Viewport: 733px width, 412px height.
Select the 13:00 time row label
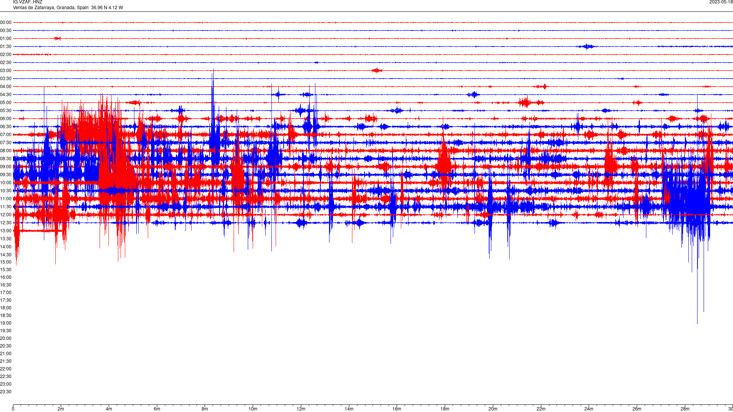point(6,231)
